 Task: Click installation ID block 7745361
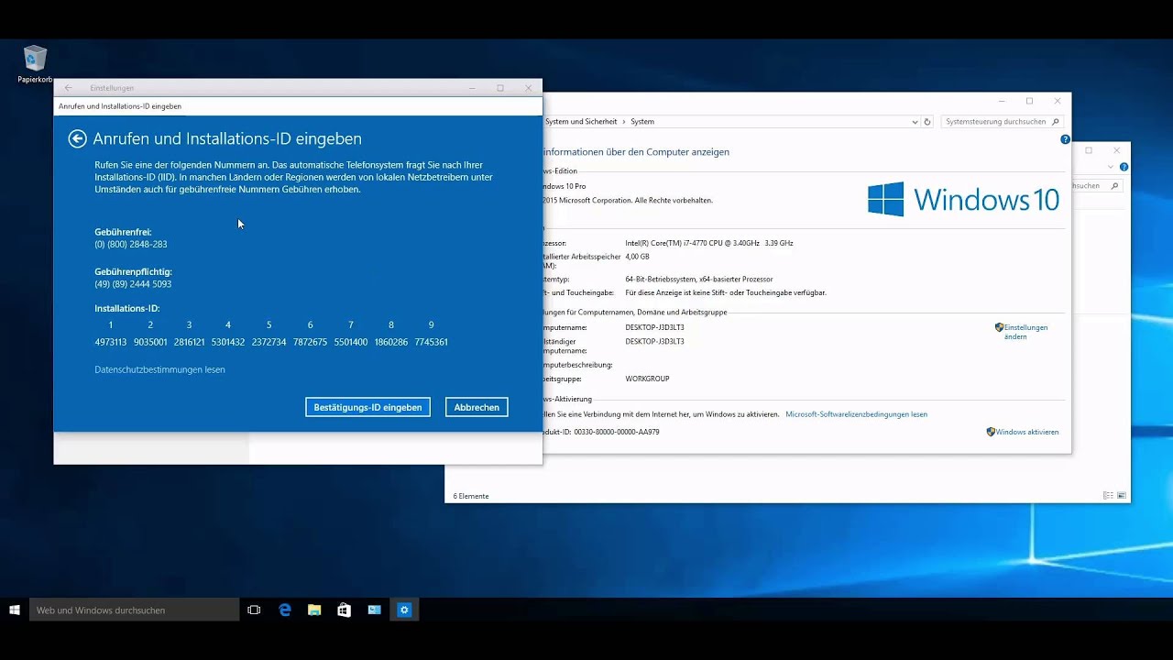tap(431, 342)
